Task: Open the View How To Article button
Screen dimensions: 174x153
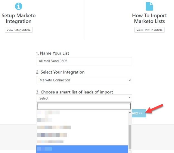Action: (149, 30)
